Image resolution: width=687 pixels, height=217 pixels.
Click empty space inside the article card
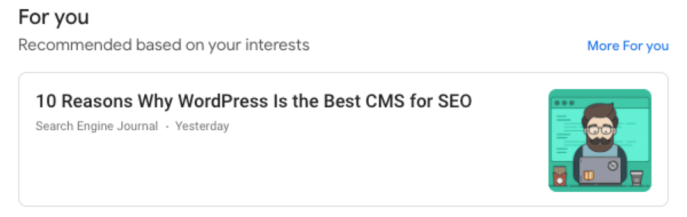(x=275, y=169)
